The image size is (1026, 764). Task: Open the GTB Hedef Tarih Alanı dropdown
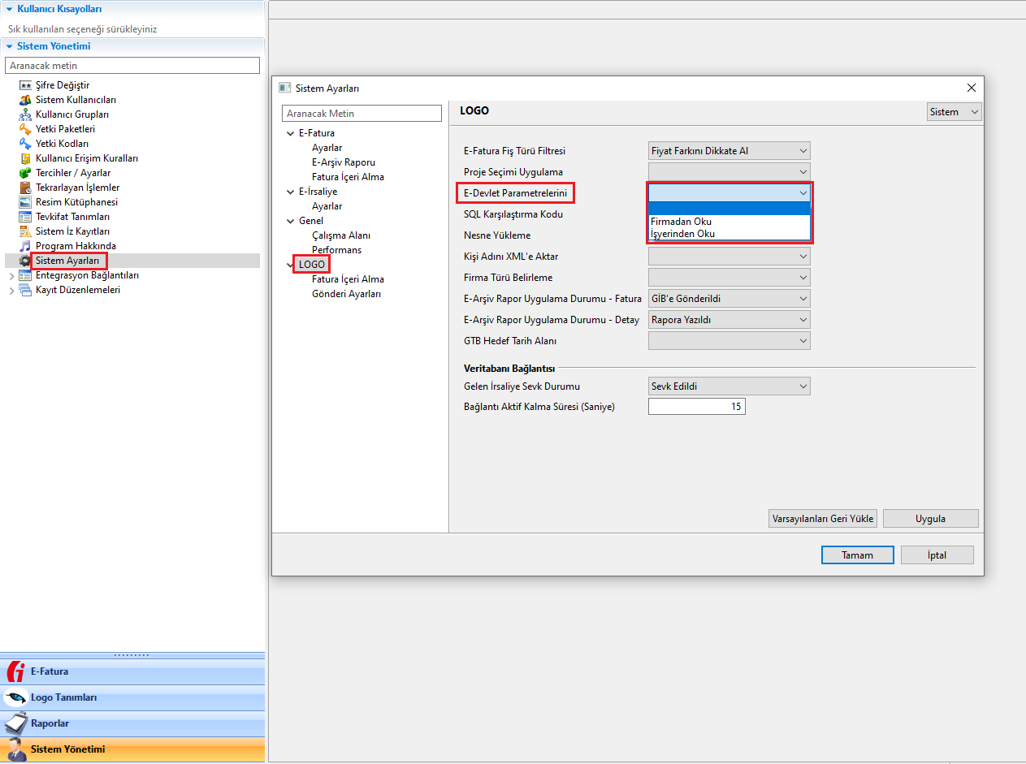(729, 341)
